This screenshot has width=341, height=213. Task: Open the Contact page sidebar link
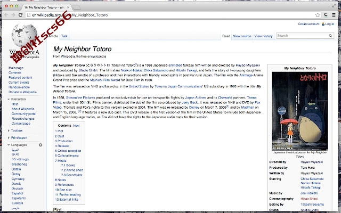(x=21, y=124)
